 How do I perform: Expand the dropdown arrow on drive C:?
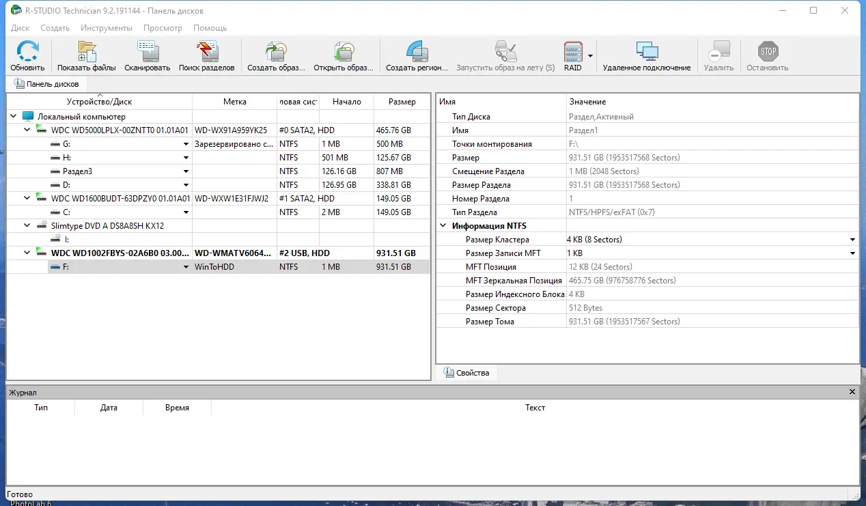point(186,212)
